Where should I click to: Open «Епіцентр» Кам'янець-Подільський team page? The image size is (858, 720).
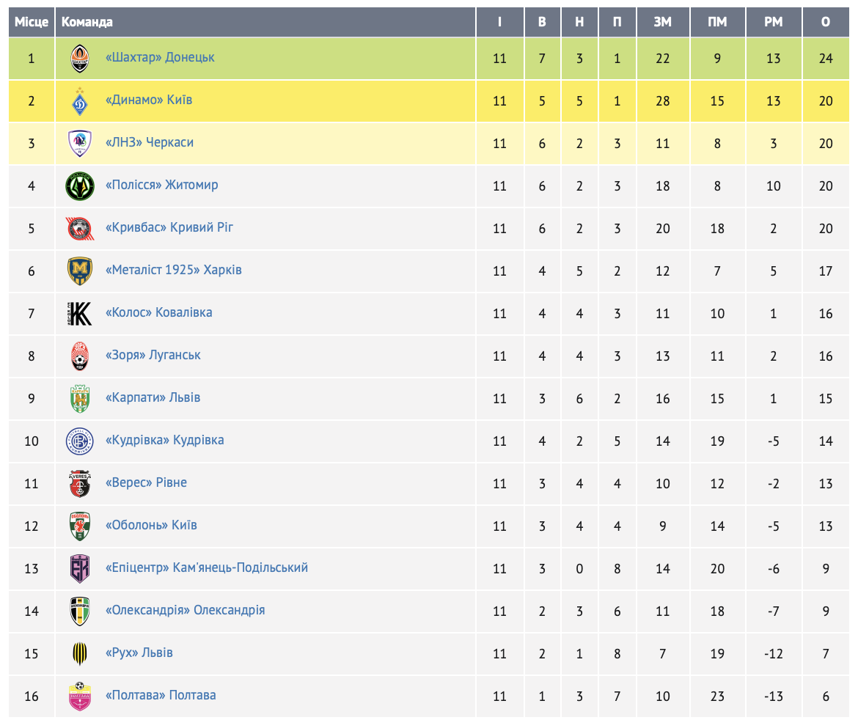point(207,567)
